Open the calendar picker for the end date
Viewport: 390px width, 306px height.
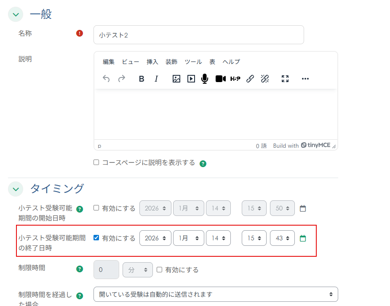pos(303,238)
